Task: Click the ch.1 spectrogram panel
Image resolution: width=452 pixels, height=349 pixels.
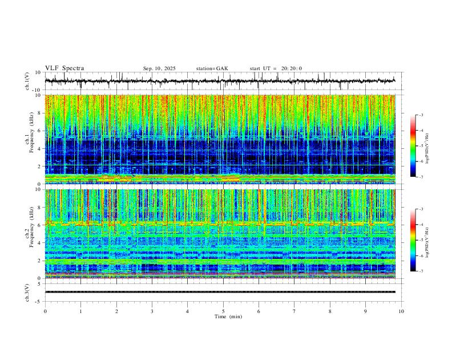Action: pyautogui.click(x=220, y=139)
